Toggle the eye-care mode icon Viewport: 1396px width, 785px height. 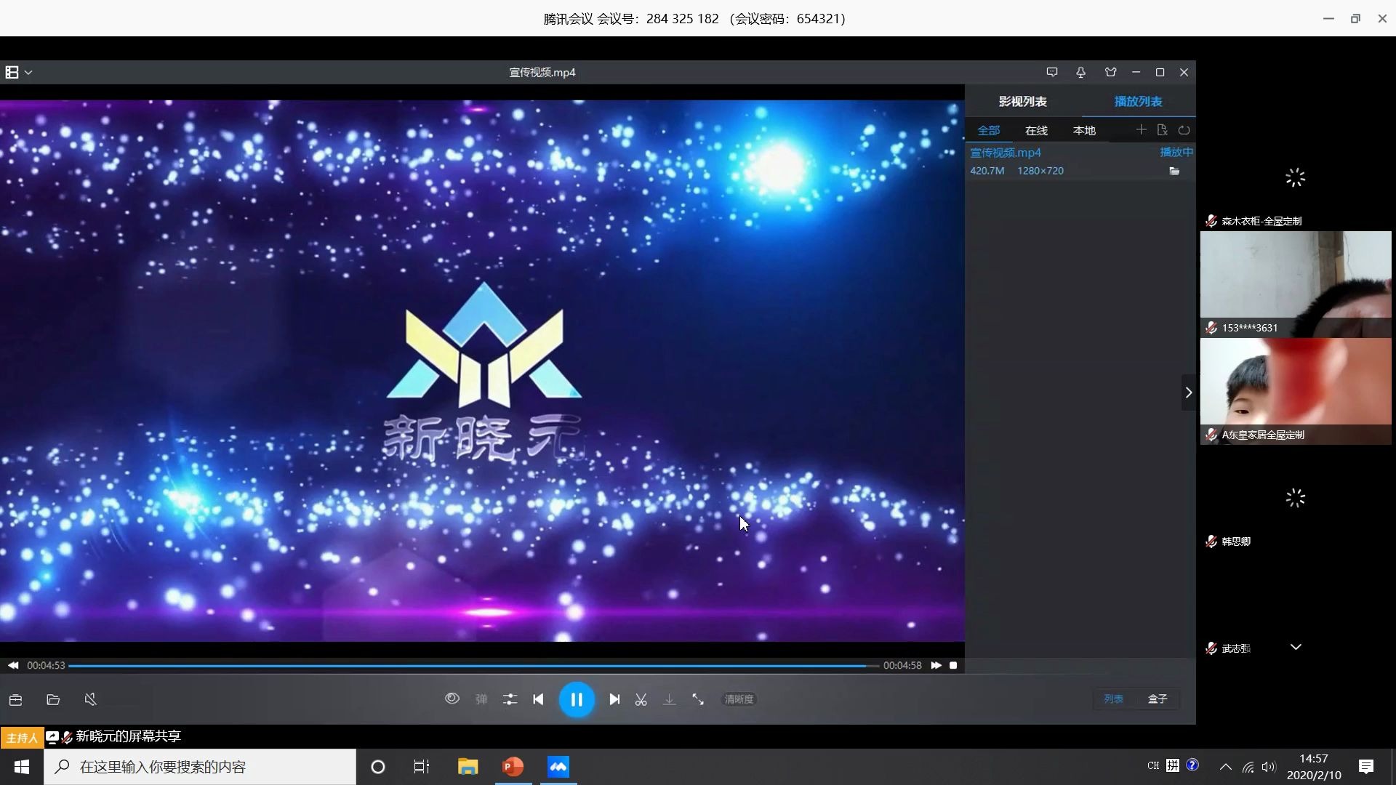(452, 699)
